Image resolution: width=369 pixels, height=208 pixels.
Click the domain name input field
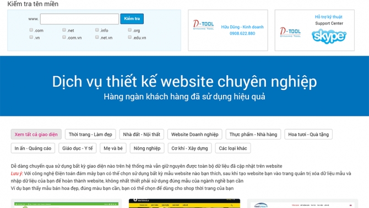tap(79, 19)
